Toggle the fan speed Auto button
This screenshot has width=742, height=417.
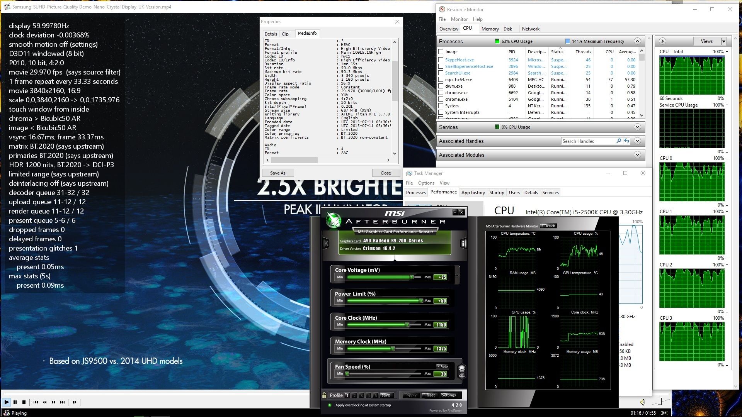[442, 366]
